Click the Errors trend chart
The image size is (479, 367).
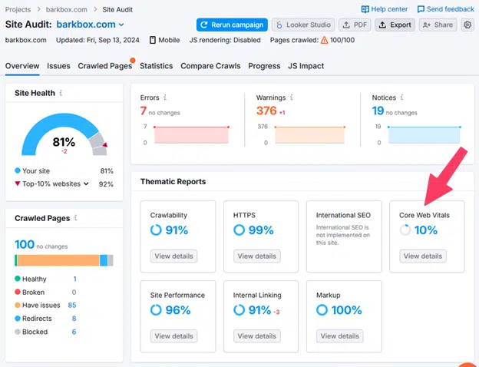[191, 135]
